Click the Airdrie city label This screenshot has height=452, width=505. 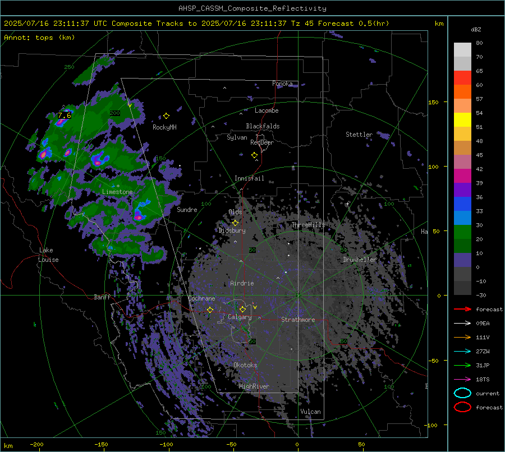coord(242,283)
